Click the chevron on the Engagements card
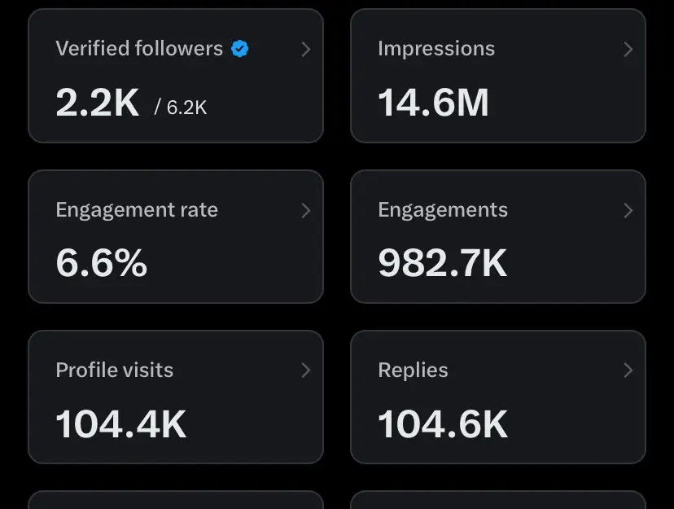The width and height of the screenshot is (674, 509). [x=628, y=211]
